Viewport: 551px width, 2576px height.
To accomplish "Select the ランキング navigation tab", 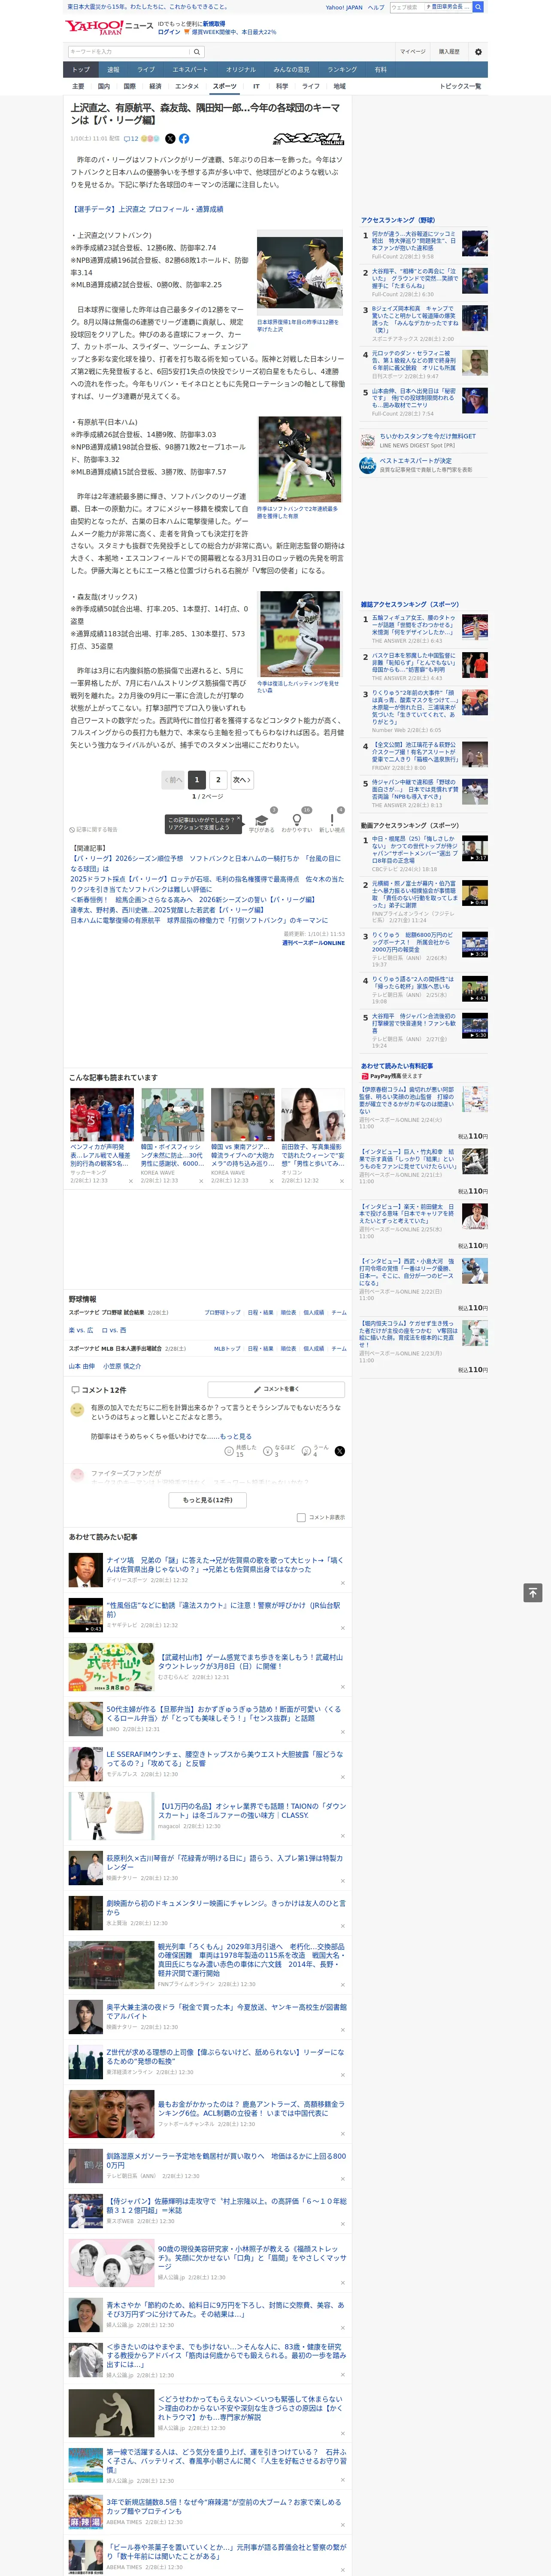I will 342,70.
